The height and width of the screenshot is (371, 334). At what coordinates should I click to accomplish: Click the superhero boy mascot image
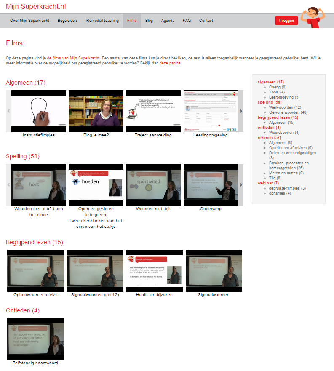coord(313,17)
